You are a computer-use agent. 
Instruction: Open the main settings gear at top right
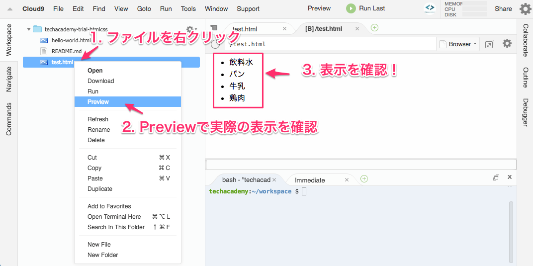pos(525,8)
